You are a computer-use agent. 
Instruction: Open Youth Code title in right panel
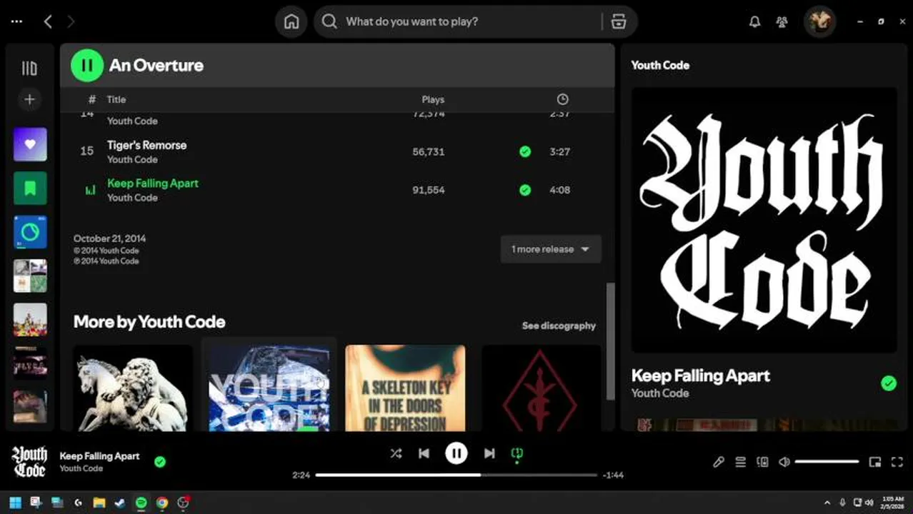tap(660, 65)
